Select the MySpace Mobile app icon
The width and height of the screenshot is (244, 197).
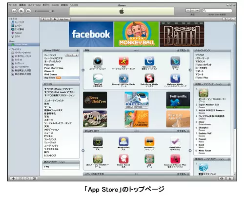(175, 79)
